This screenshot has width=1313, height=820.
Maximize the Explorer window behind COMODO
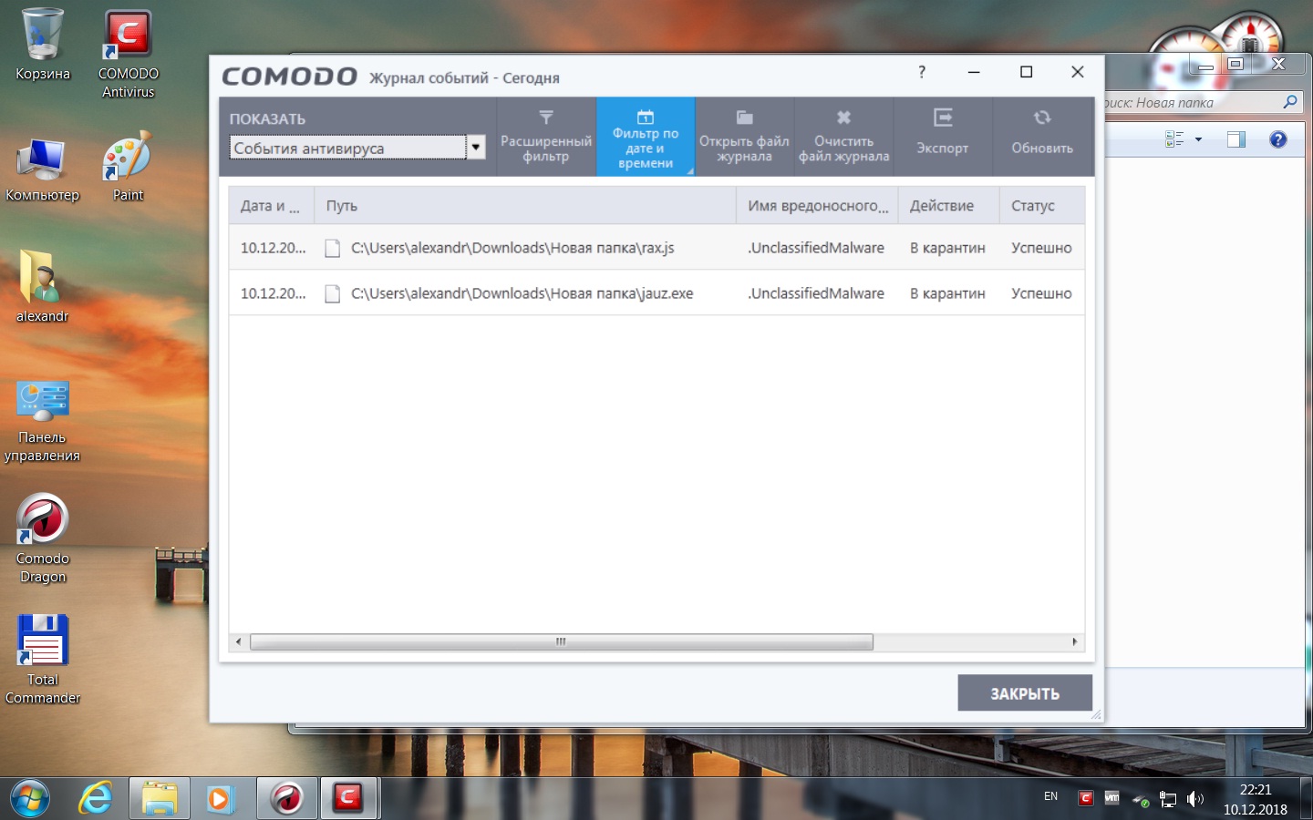click(x=1235, y=64)
